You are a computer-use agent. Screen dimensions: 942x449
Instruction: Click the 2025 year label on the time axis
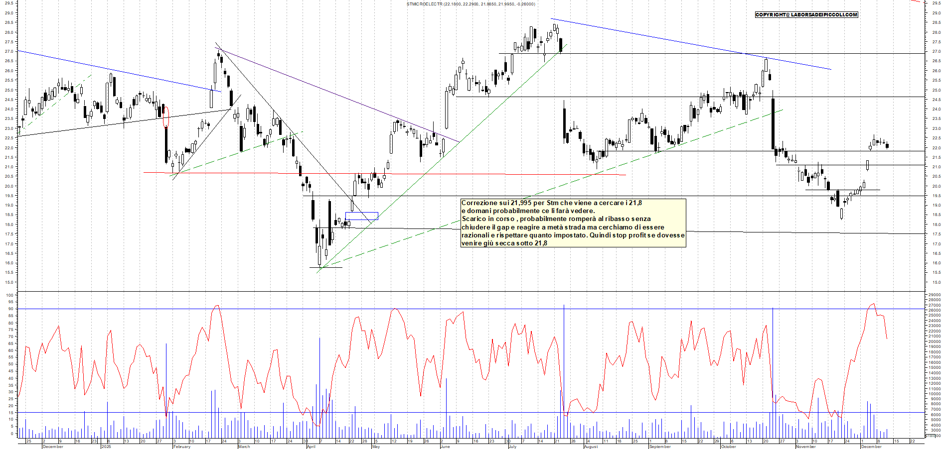click(106, 447)
